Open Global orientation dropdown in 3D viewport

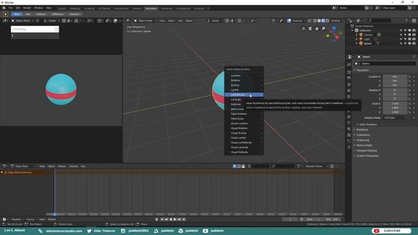215,21
